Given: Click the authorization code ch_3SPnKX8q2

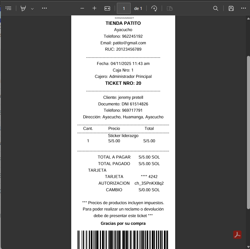Looking at the screenshot, I should point(149,183).
